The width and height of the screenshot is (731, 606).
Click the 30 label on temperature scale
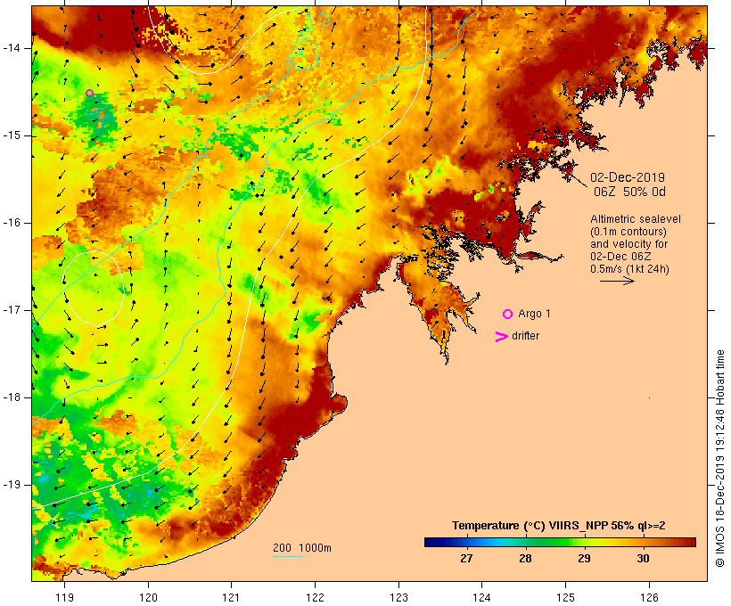643,559
